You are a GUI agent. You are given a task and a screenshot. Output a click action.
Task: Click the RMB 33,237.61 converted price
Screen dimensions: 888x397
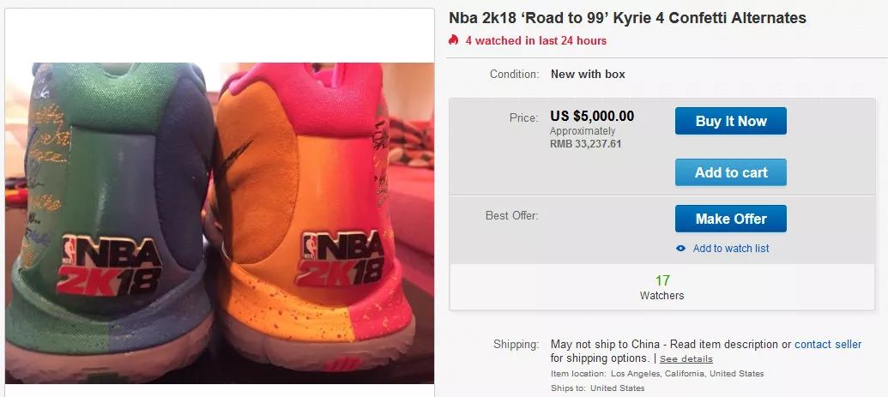(x=585, y=144)
